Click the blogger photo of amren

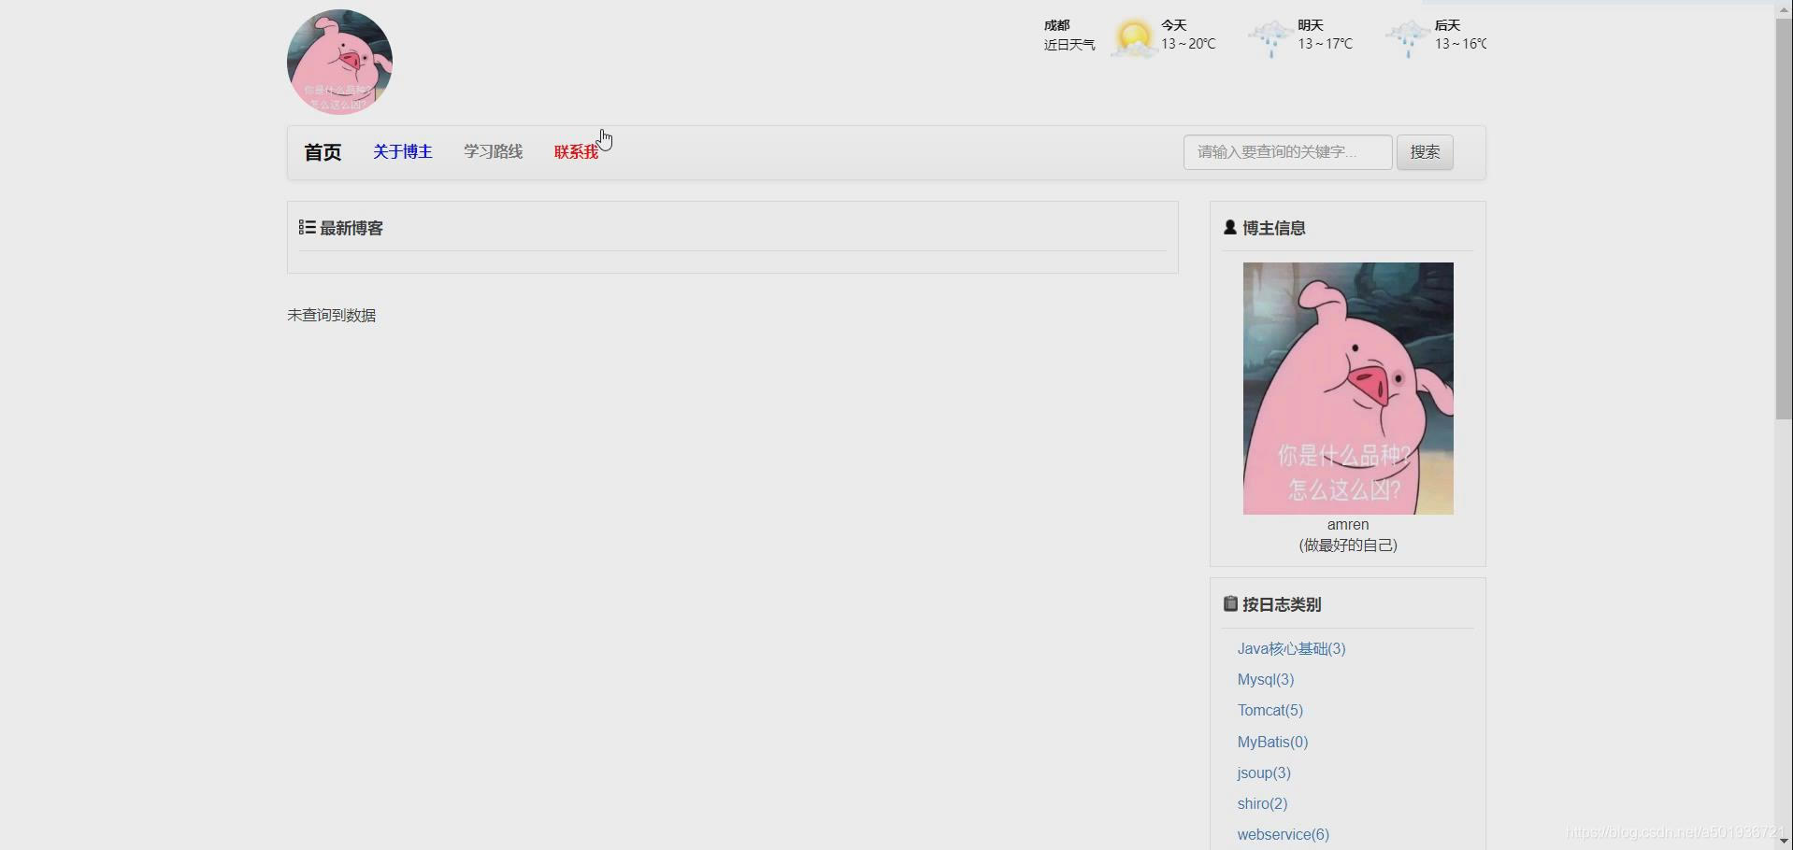pyautogui.click(x=1347, y=389)
